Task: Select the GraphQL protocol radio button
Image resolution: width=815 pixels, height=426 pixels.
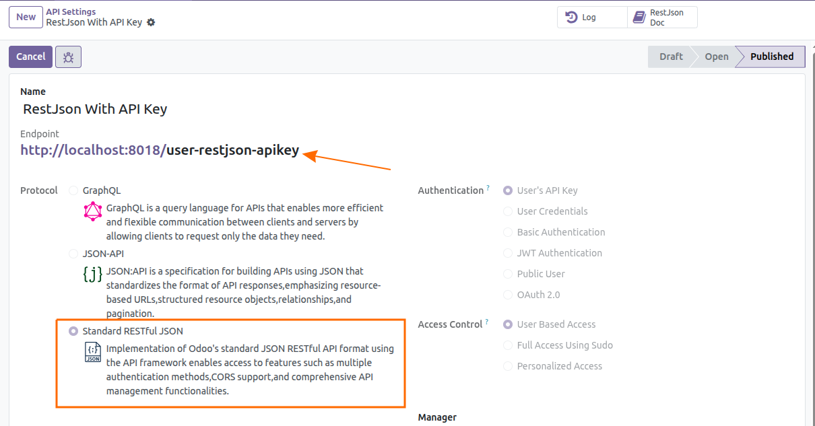Action: (x=73, y=191)
